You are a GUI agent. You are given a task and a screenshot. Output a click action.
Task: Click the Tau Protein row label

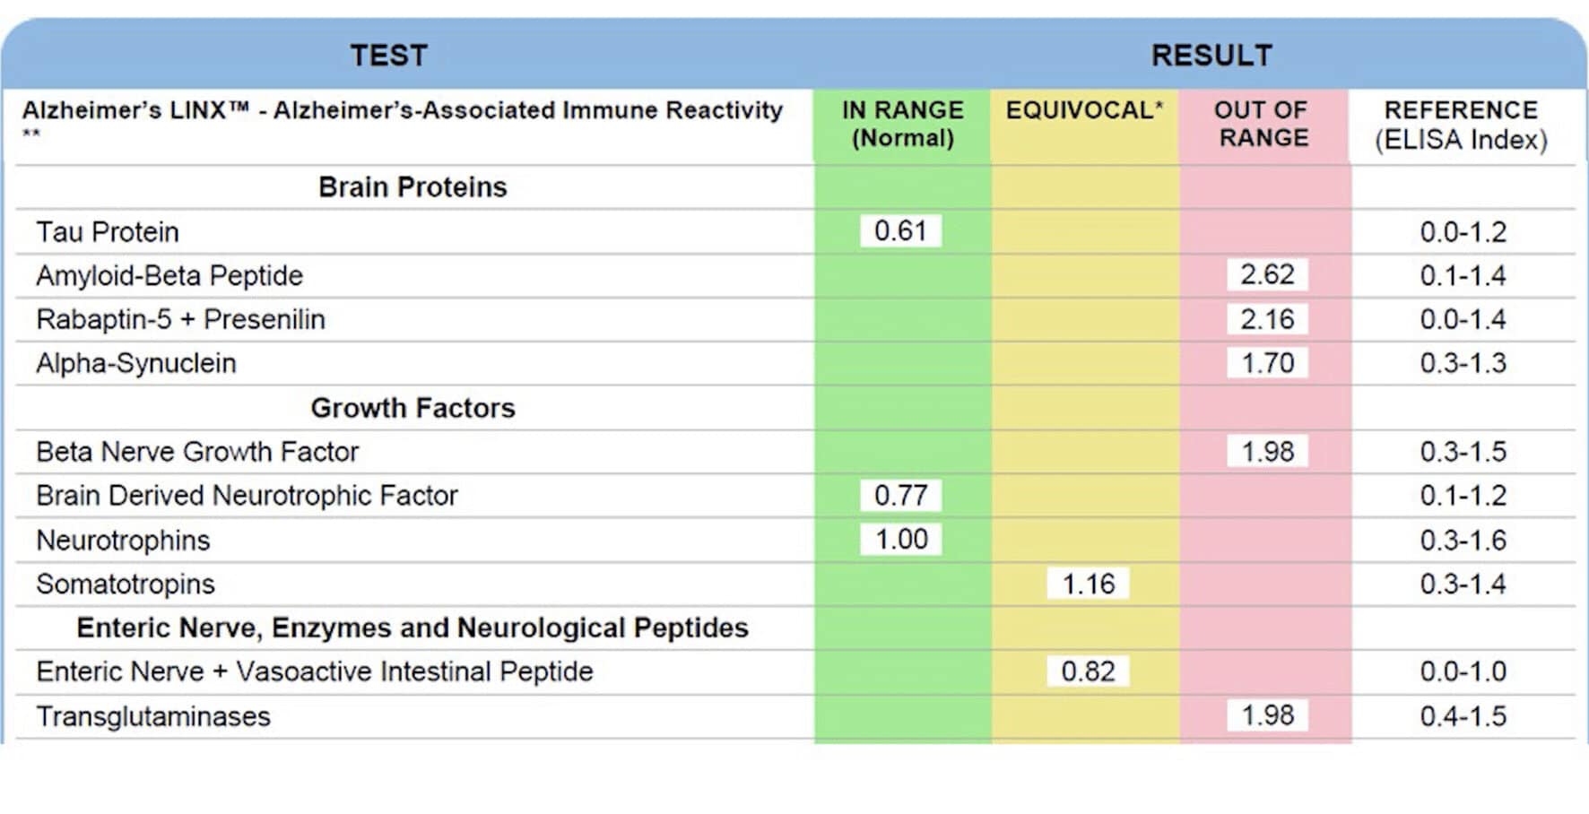coord(108,232)
